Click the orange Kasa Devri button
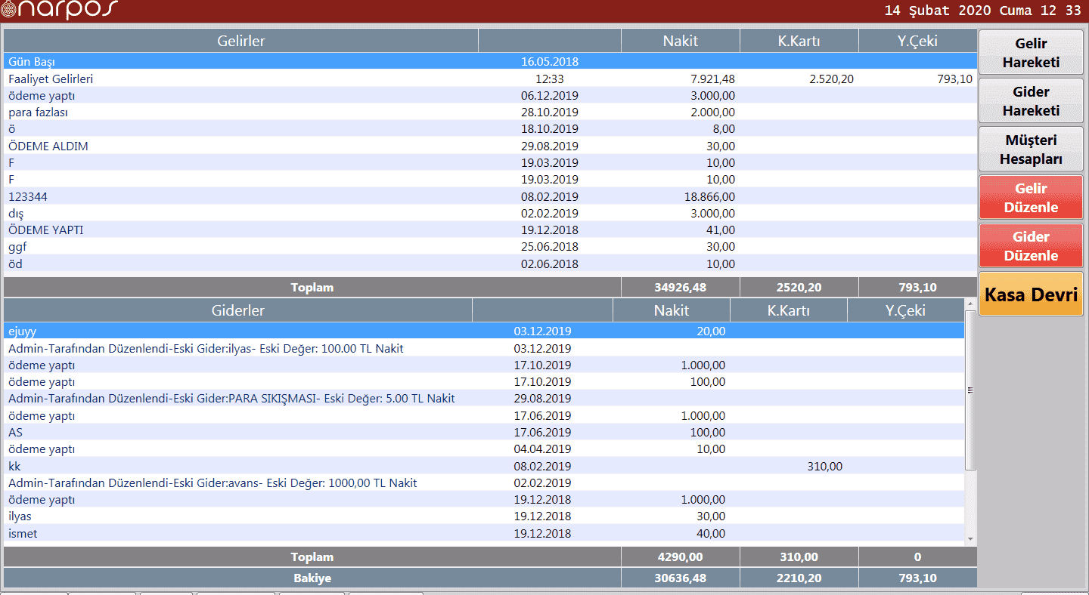Screen dimensions: 1089x595 pyautogui.click(x=1031, y=294)
